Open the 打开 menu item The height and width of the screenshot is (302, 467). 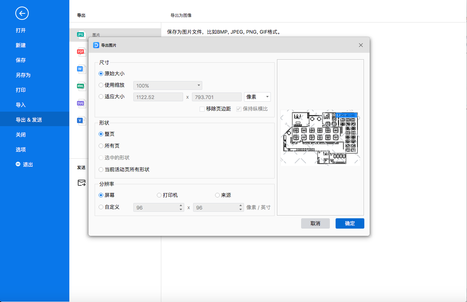tap(21, 30)
